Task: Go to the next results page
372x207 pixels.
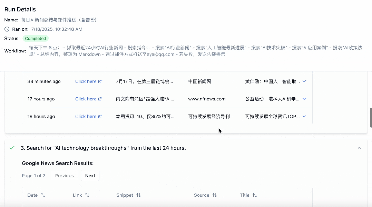Action: [x=90, y=176]
